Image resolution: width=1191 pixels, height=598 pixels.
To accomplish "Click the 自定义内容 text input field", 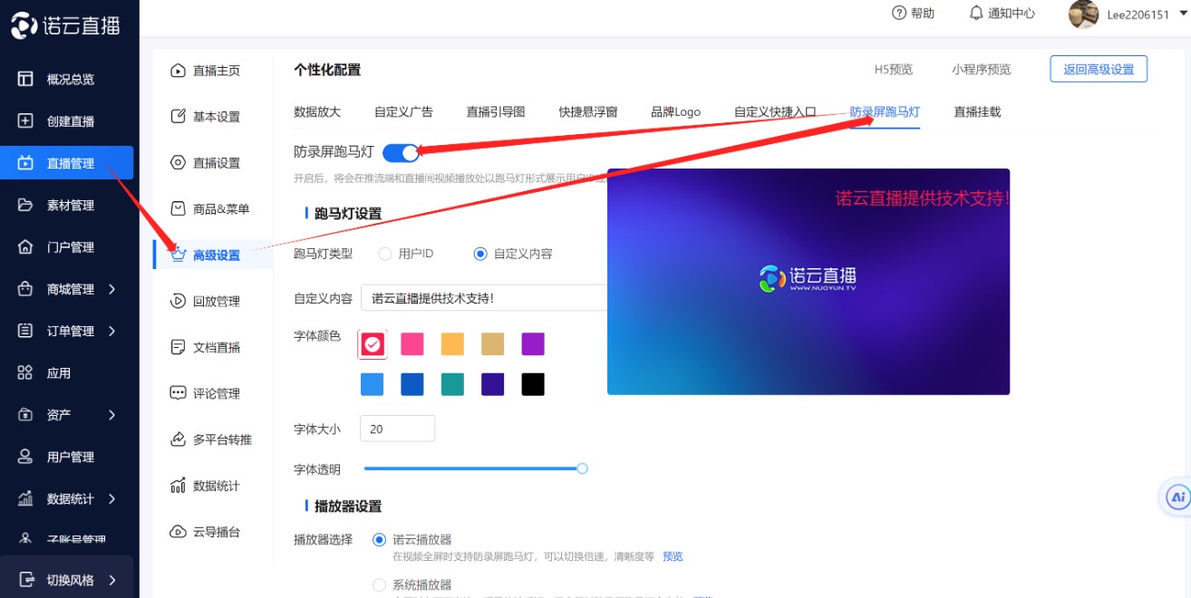I will 484,298.
